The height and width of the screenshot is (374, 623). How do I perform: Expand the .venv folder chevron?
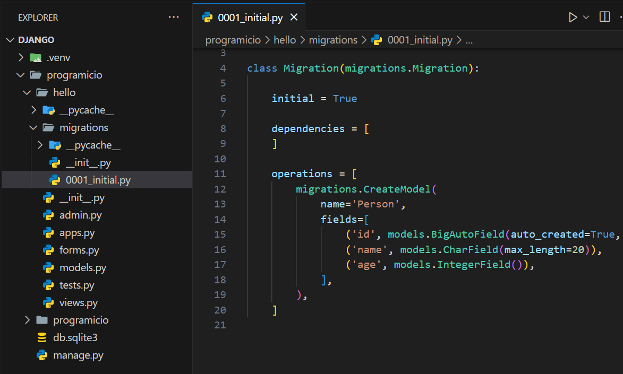point(21,58)
